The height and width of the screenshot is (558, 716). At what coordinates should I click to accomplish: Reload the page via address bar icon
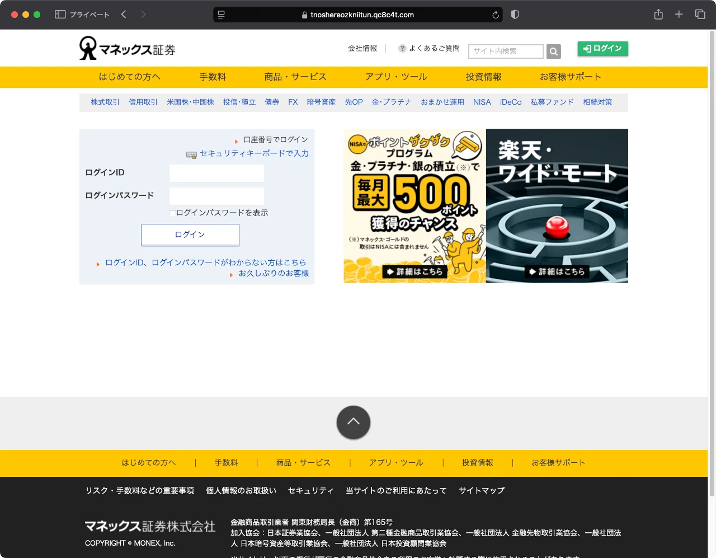[496, 15]
